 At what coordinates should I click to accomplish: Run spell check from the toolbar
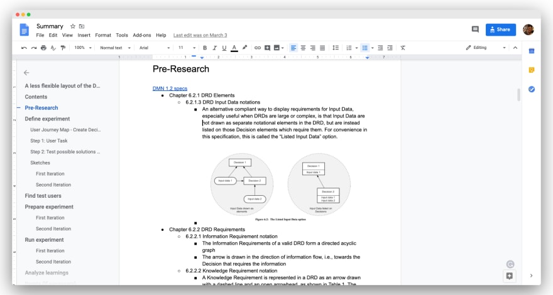point(53,48)
